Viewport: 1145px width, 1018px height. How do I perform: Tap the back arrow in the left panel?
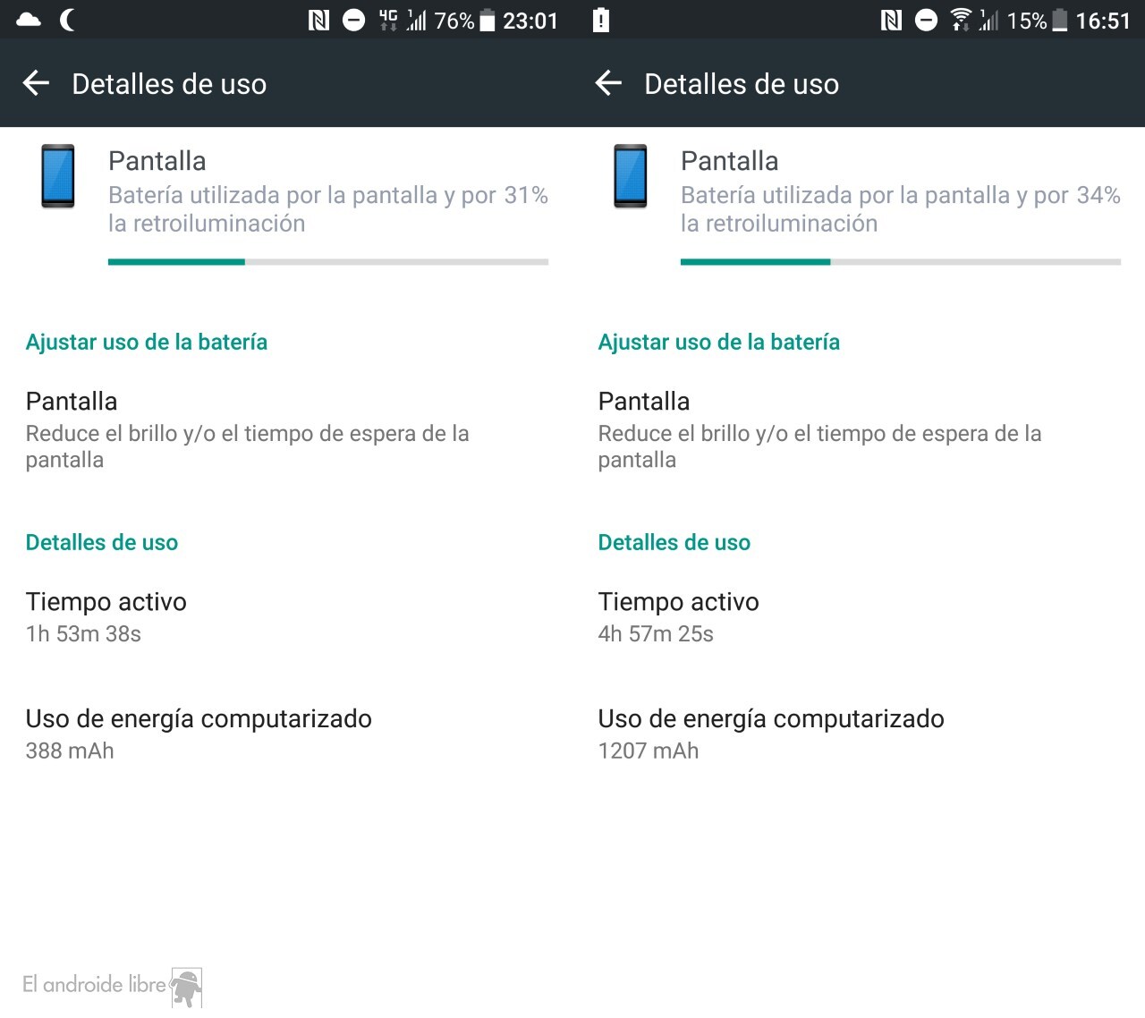click(36, 83)
